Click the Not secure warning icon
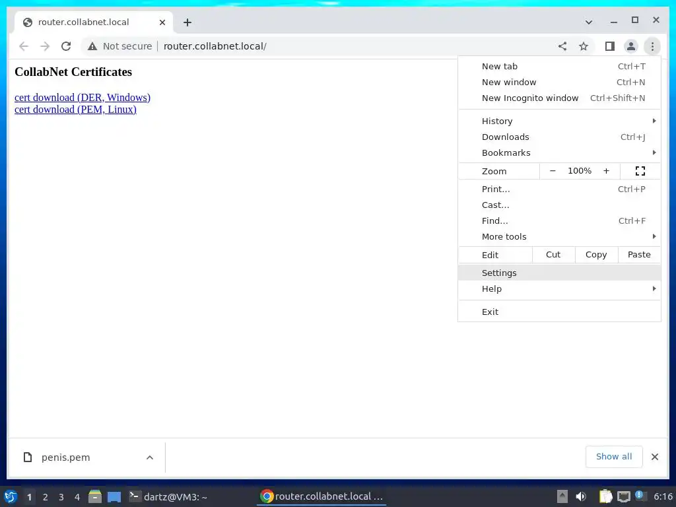The height and width of the screenshot is (507, 676). pyautogui.click(x=92, y=46)
